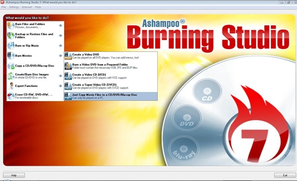297x181 pixels.
Task: Select Just Copy Movie Files to a Disc
Action: 110,96
